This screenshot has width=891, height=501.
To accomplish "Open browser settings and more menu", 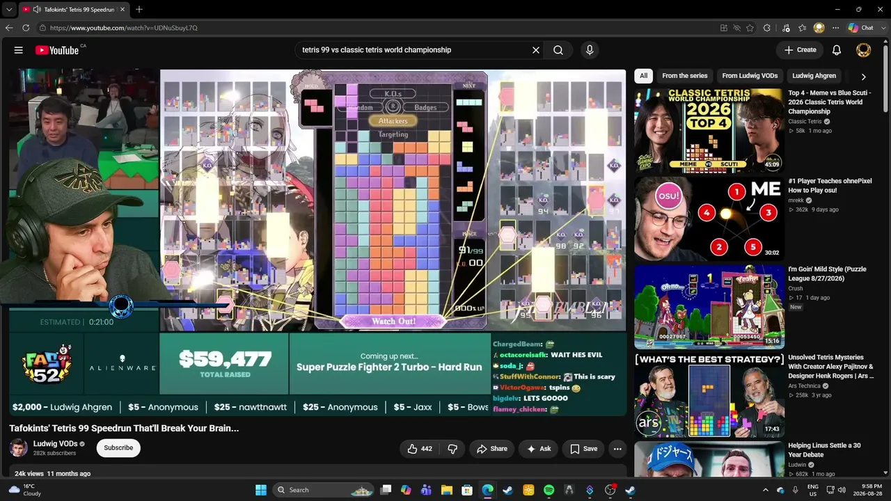I will coord(835,28).
